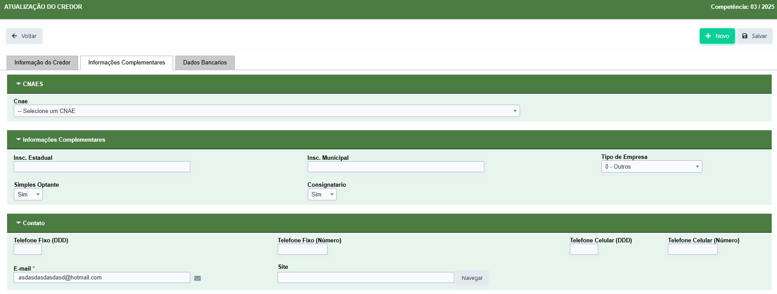Click the Site input field
This screenshot has width=777, height=294.
pos(366,277)
